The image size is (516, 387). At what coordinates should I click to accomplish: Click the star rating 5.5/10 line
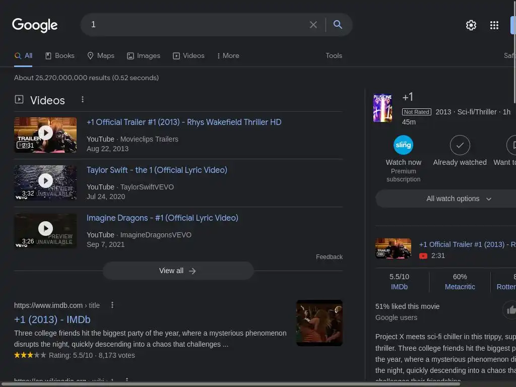tap(75, 355)
